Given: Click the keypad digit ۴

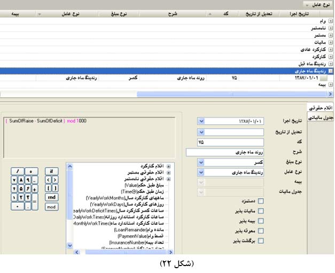Looking at the screenshot, I should point(14,189).
